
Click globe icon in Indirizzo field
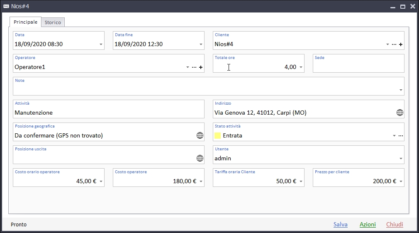click(400, 113)
